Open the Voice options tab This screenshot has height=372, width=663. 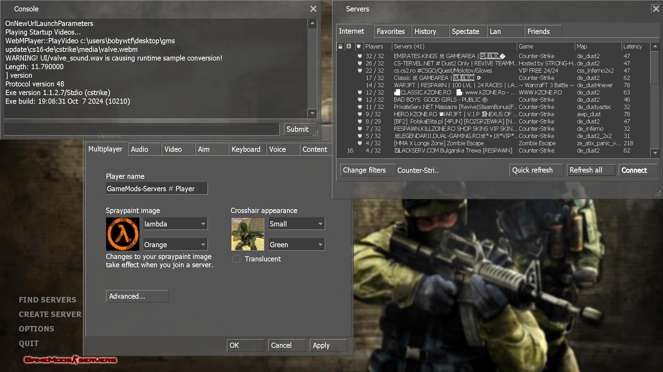coord(283,149)
